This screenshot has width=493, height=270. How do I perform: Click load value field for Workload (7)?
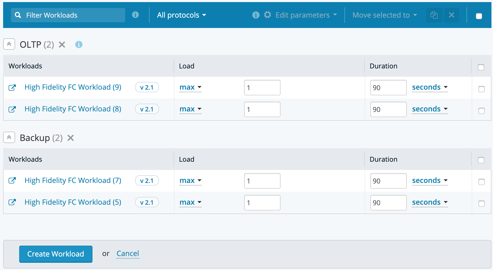click(x=262, y=181)
